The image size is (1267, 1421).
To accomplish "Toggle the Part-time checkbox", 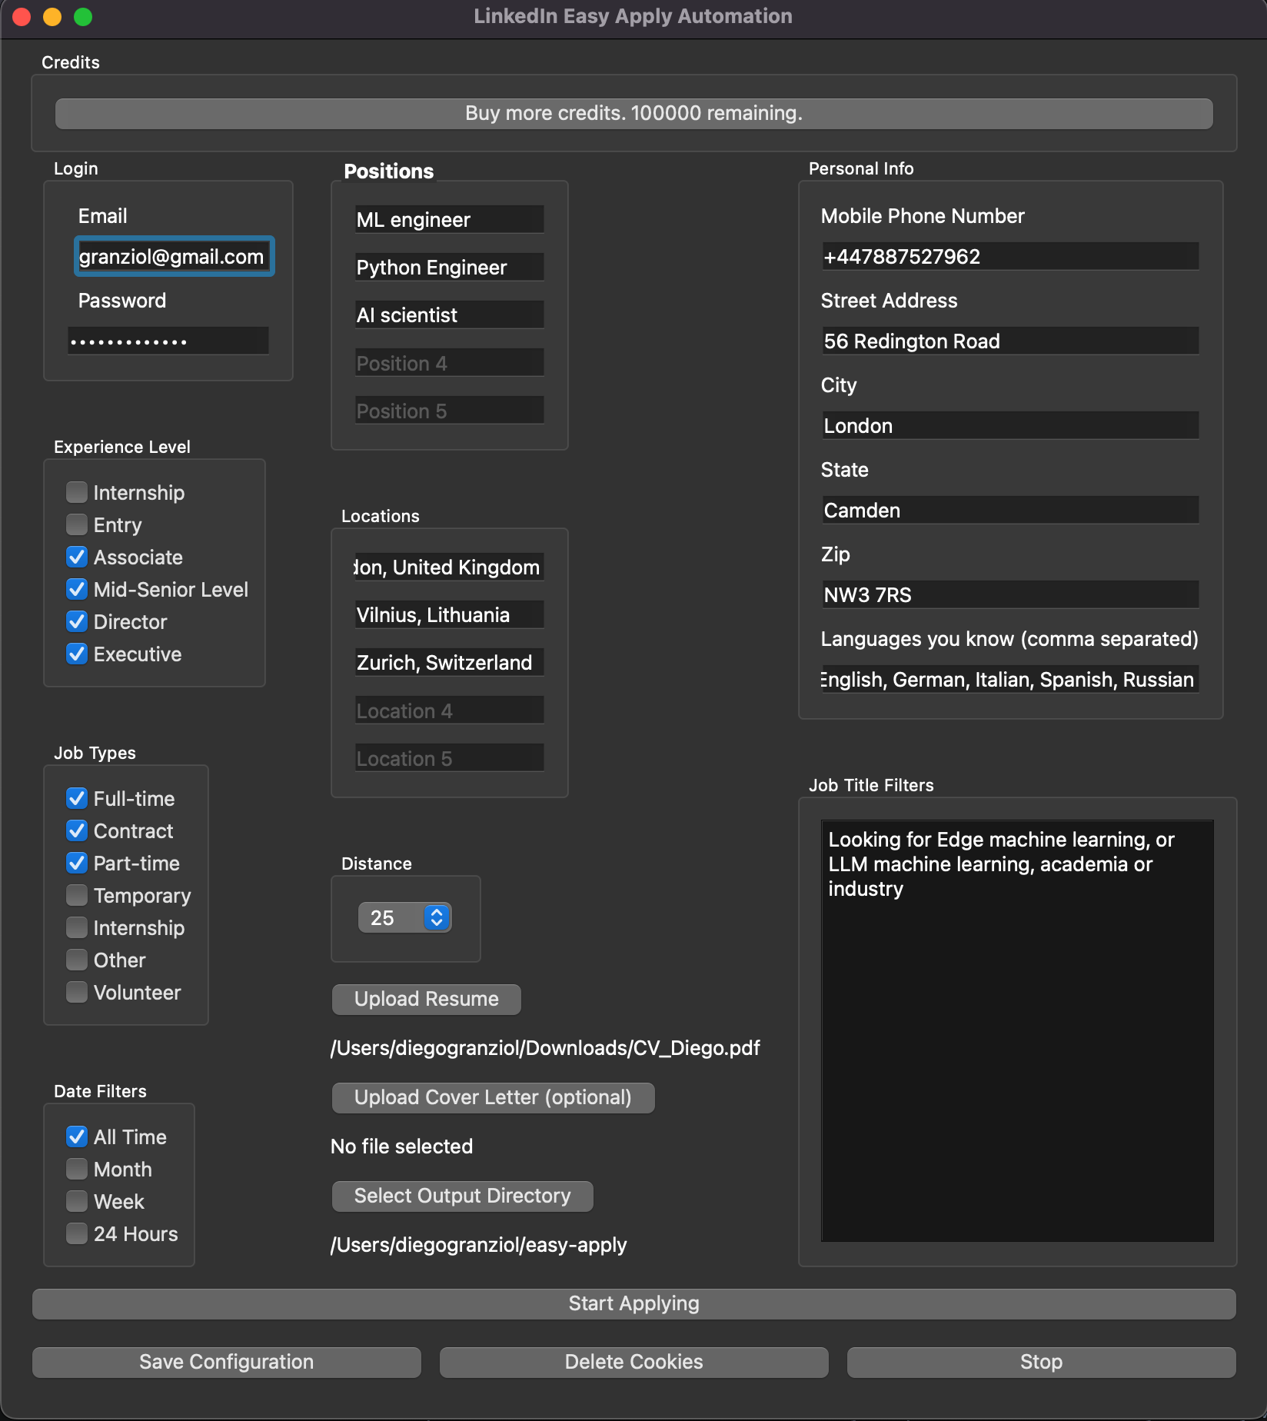I will pyautogui.click(x=77, y=863).
